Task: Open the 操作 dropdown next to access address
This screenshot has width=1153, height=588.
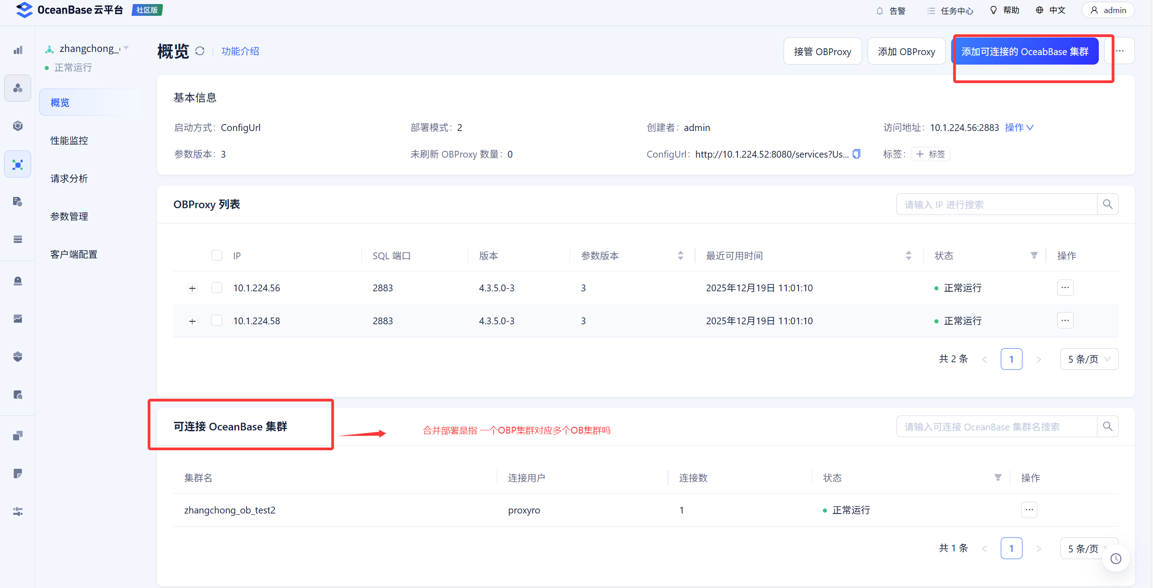Action: [x=1019, y=127]
